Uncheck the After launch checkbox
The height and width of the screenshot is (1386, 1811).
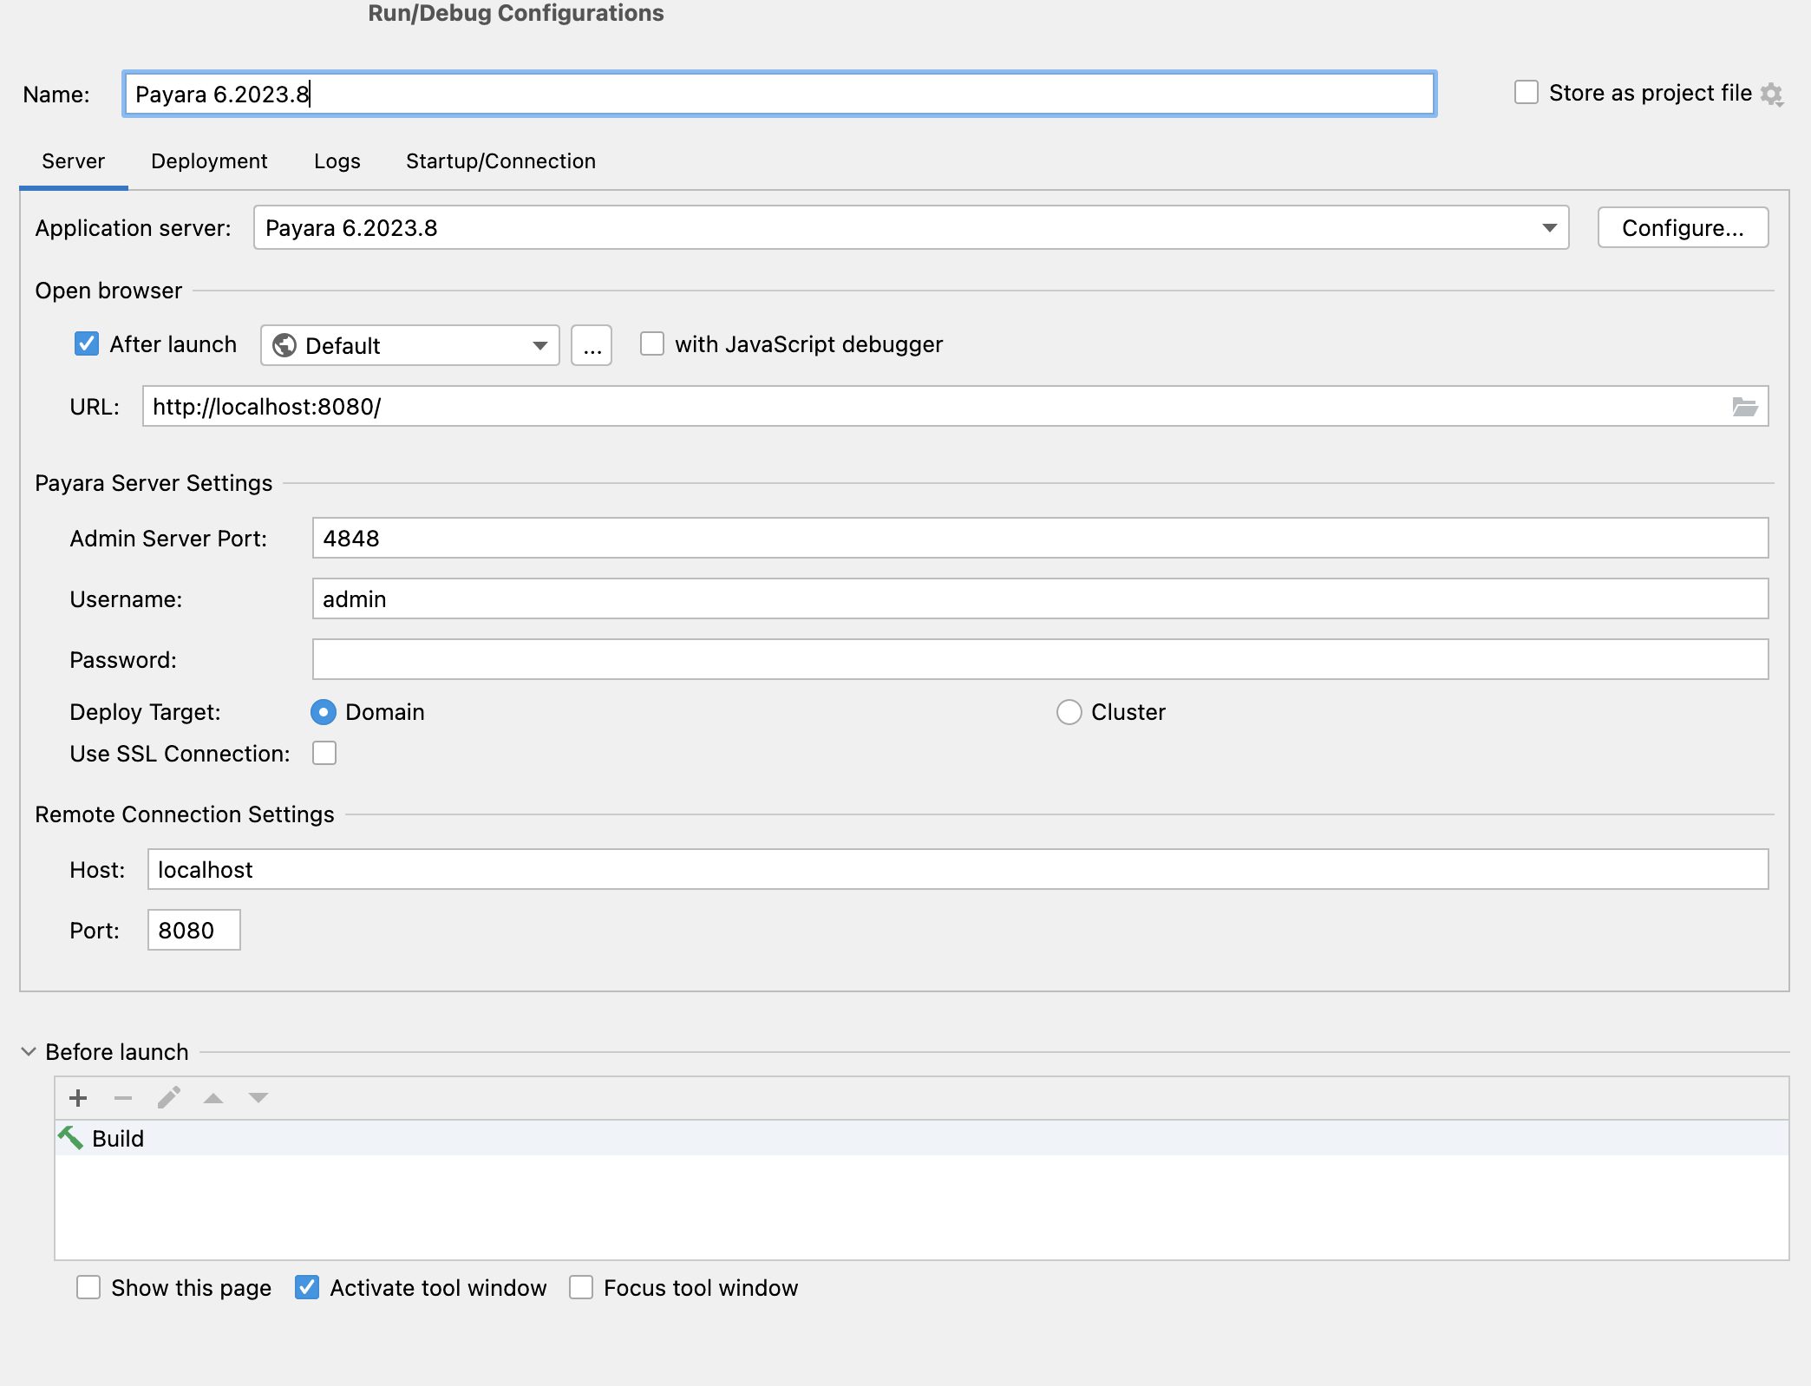[87, 344]
